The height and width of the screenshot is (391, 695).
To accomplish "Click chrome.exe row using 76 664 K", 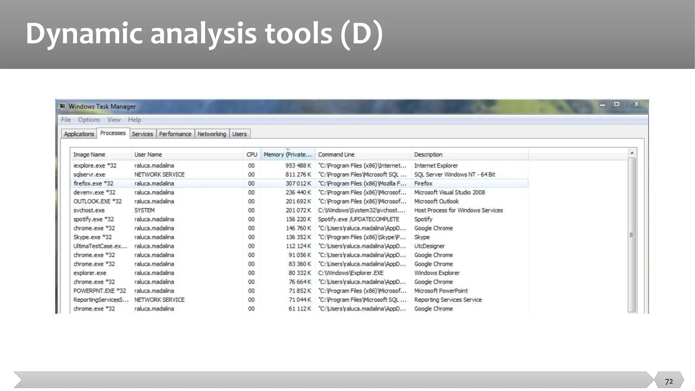I will coord(299,282).
